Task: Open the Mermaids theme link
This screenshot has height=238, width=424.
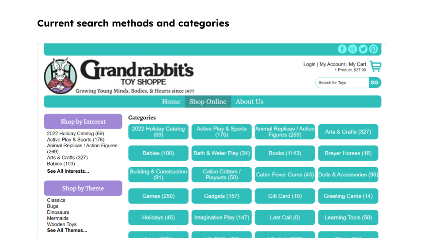Action: 57,218
